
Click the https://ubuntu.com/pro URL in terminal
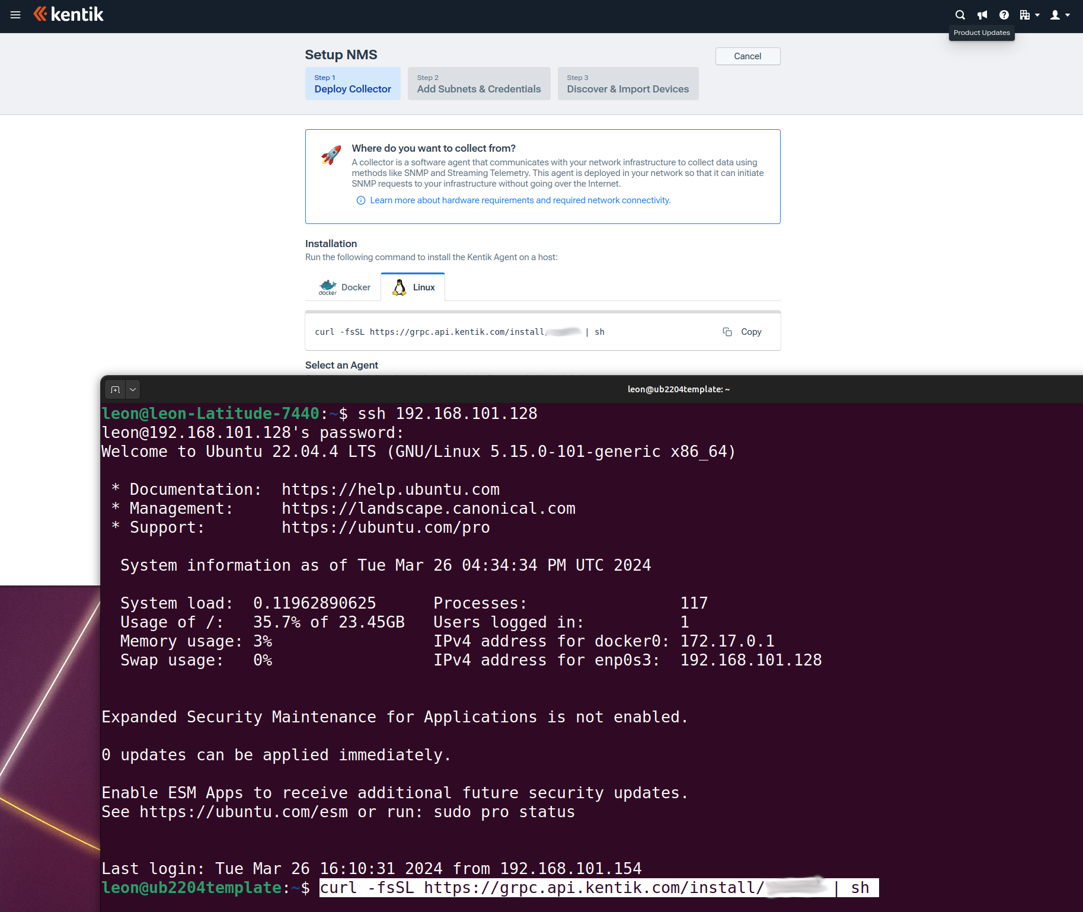[x=386, y=527]
